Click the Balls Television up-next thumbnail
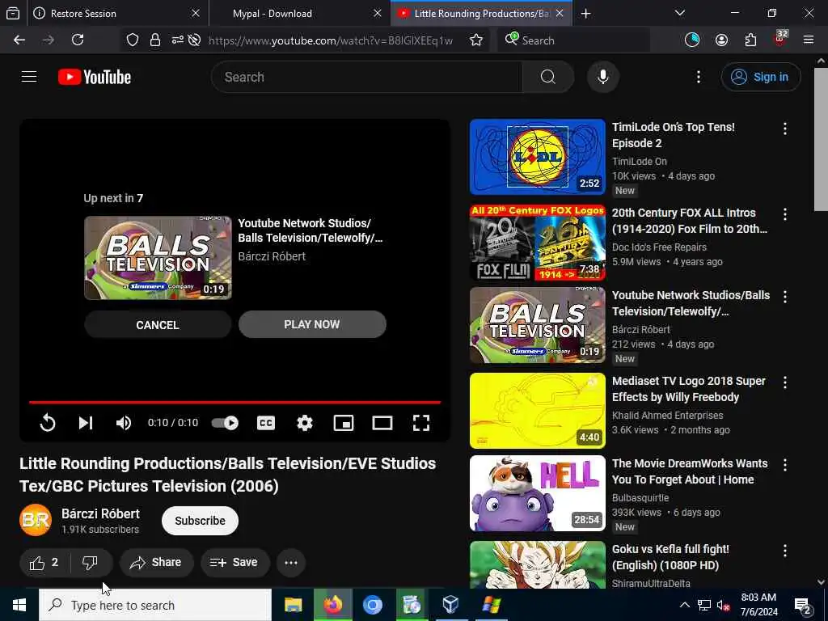 coord(158,258)
